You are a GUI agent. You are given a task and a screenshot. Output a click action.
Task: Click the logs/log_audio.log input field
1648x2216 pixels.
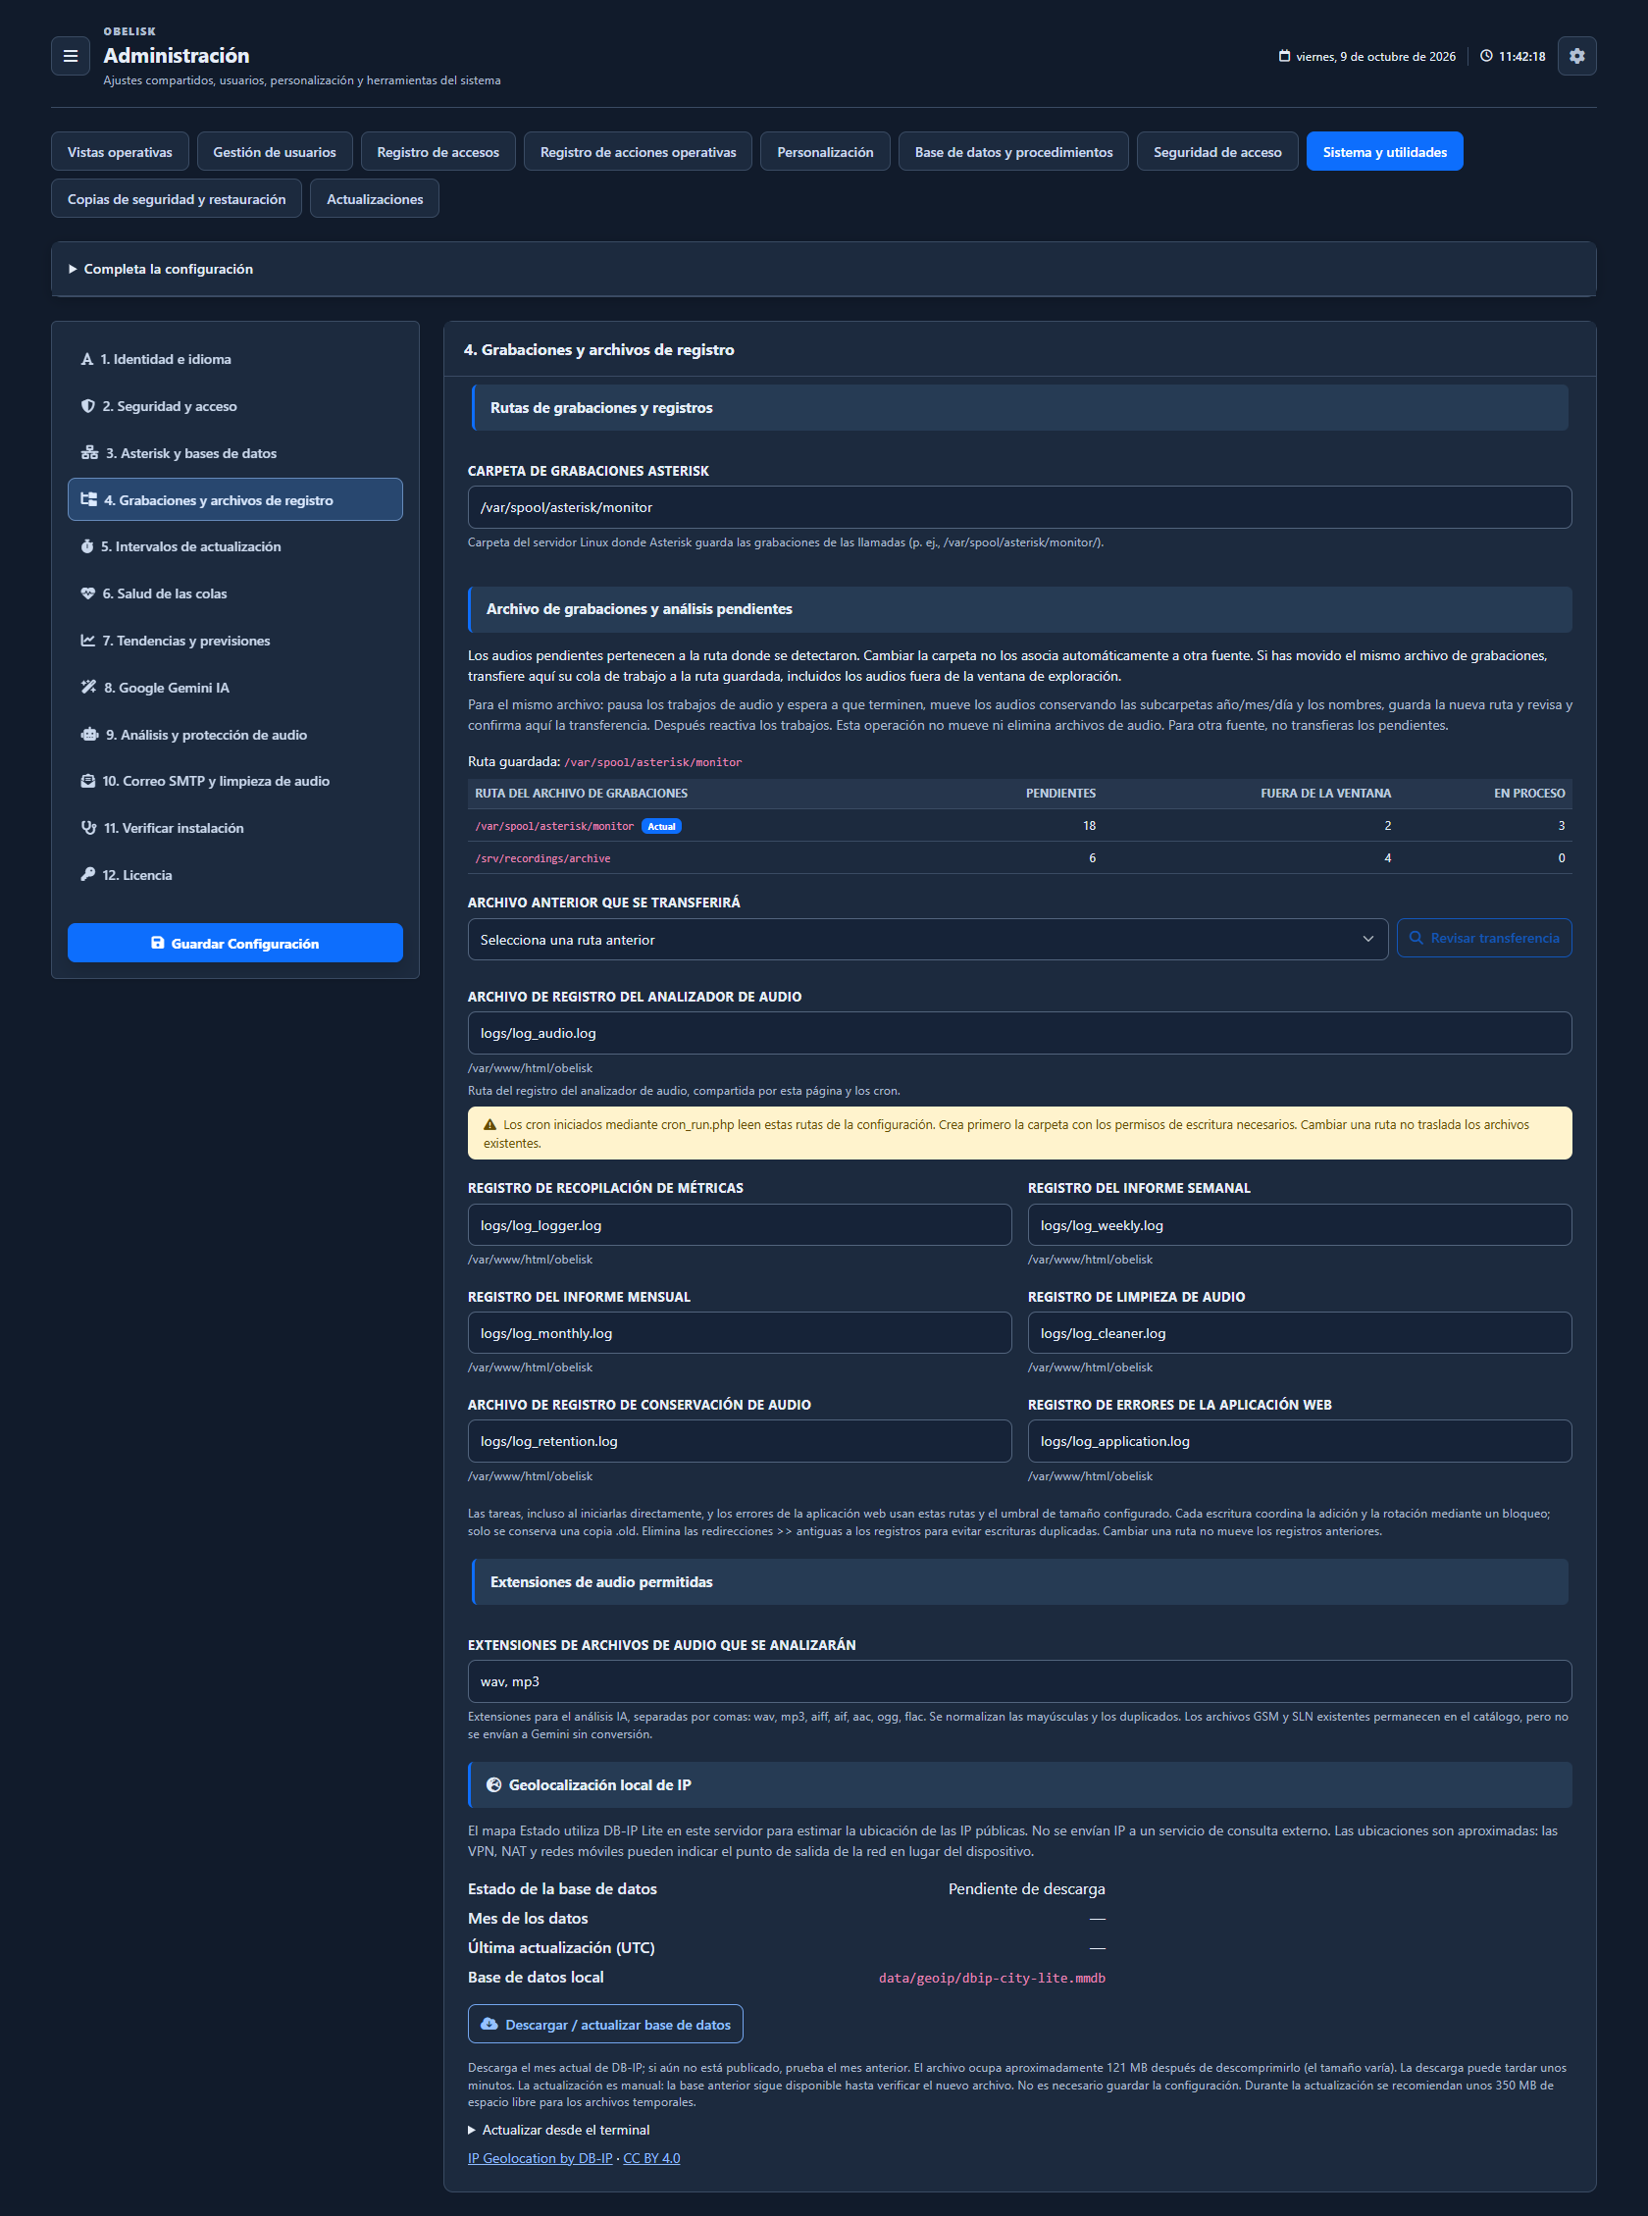[x=1019, y=1033]
